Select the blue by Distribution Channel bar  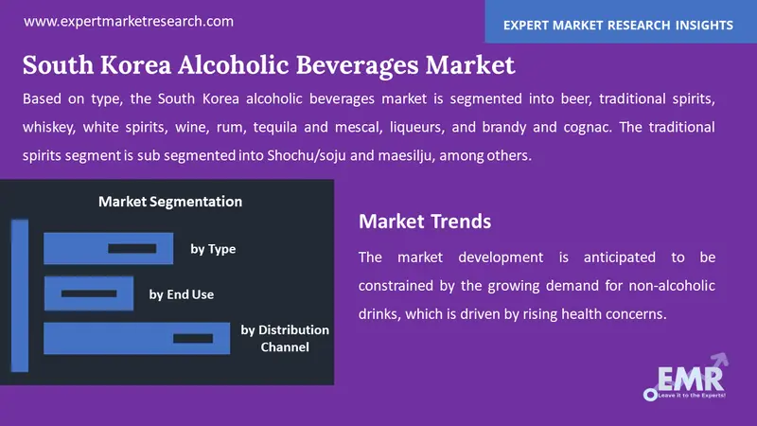pyautogui.click(x=136, y=339)
